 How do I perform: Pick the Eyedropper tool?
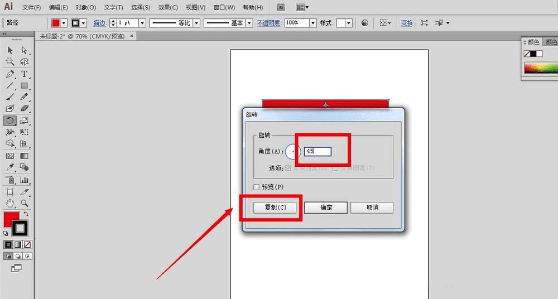[10, 167]
